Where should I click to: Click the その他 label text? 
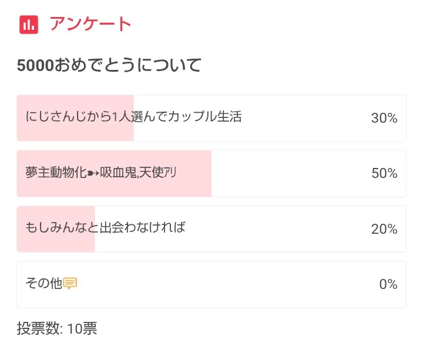(x=43, y=284)
